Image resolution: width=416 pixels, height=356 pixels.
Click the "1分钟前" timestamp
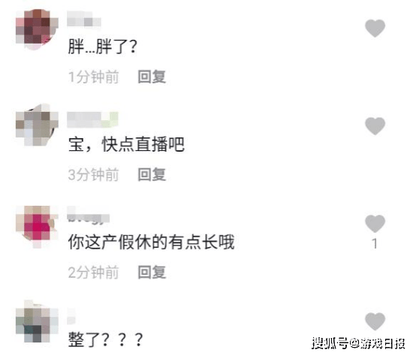click(x=93, y=77)
